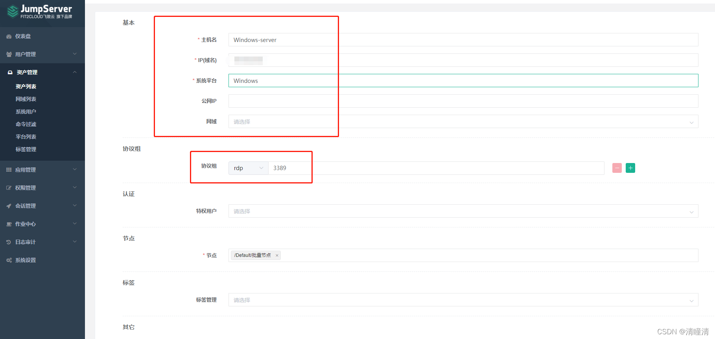Open 仪表盘 in the sidebar
The image size is (715, 339).
pyautogui.click(x=42, y=36)
